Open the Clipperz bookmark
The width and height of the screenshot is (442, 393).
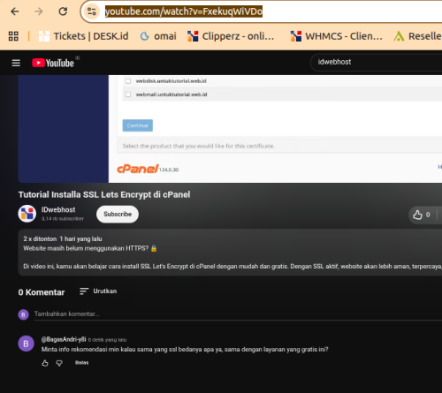231,36
